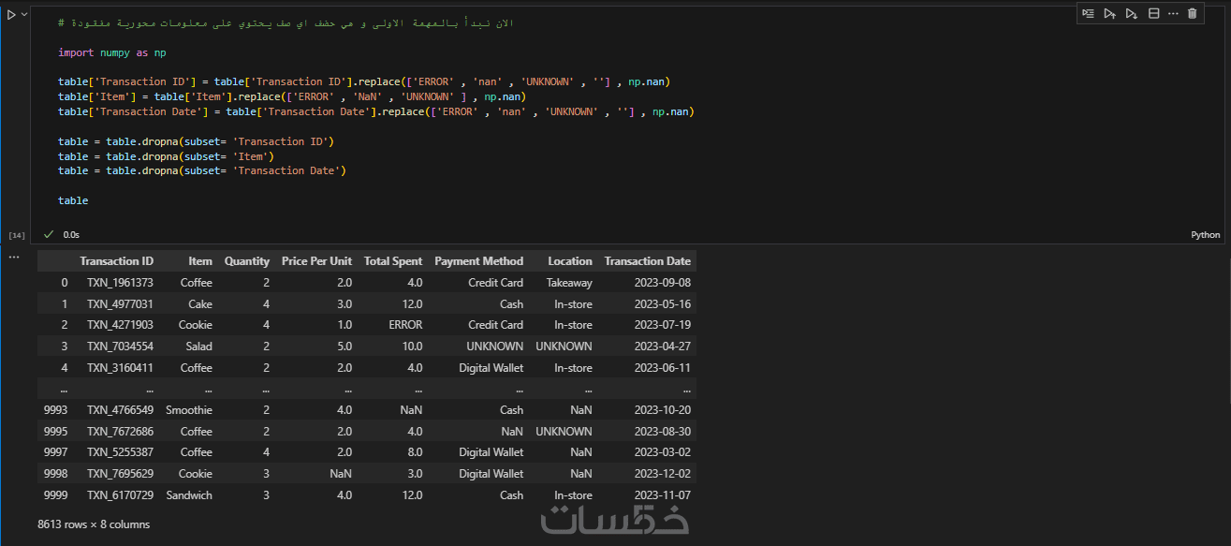Click the ERROR value in Total Spent column

[404, 325]
